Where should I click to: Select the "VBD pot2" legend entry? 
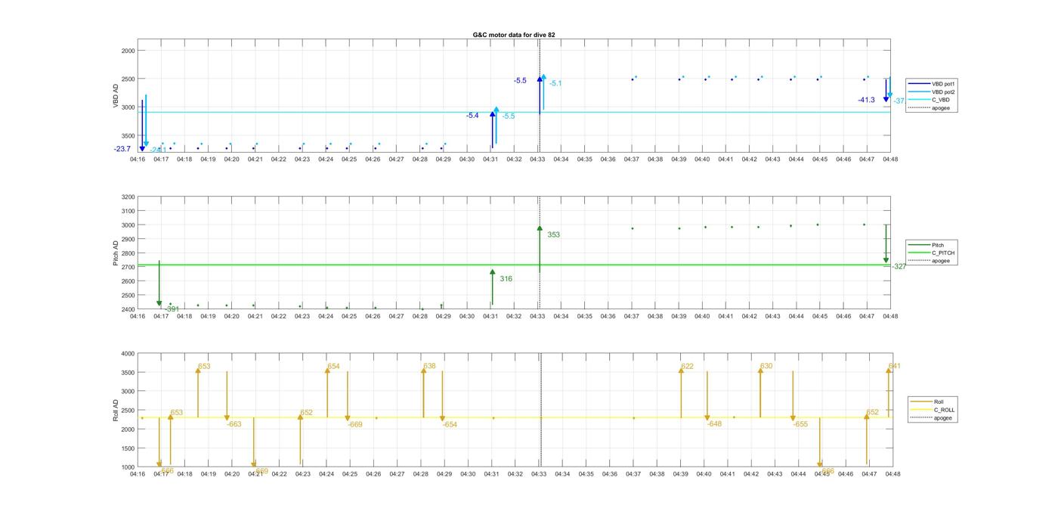tap(930, 91)
